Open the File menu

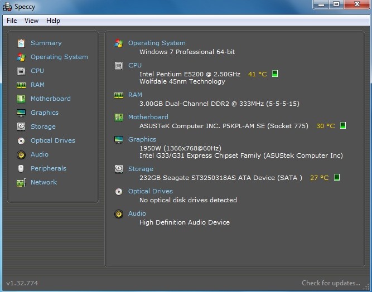pos(12,21)
